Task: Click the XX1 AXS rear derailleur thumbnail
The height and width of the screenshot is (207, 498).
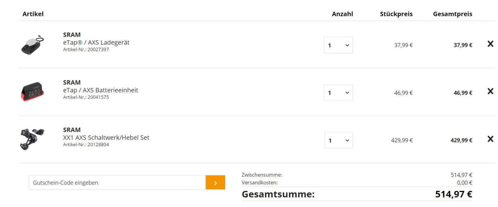Action: coord(32,139)
